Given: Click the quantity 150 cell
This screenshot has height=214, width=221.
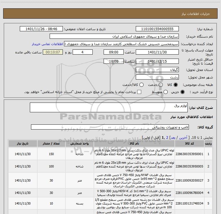Looking at the screenshot, I should 51,154.
